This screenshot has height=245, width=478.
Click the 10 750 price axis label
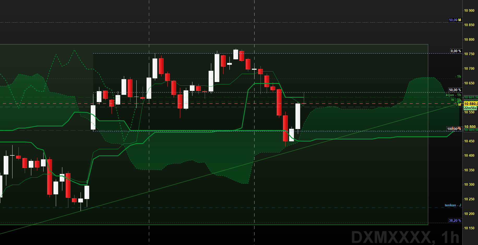[469, 54]
